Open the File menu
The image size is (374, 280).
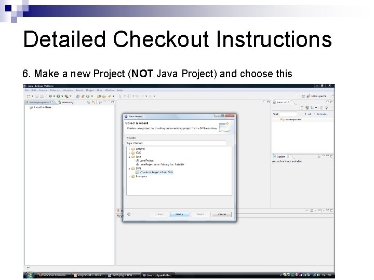coord(26,90)
